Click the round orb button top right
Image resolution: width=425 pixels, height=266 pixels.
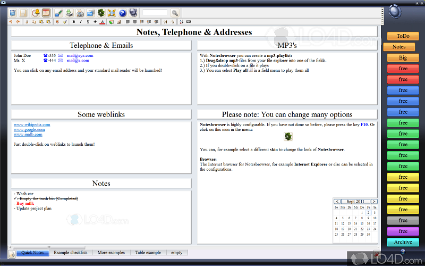click(395, 12)
